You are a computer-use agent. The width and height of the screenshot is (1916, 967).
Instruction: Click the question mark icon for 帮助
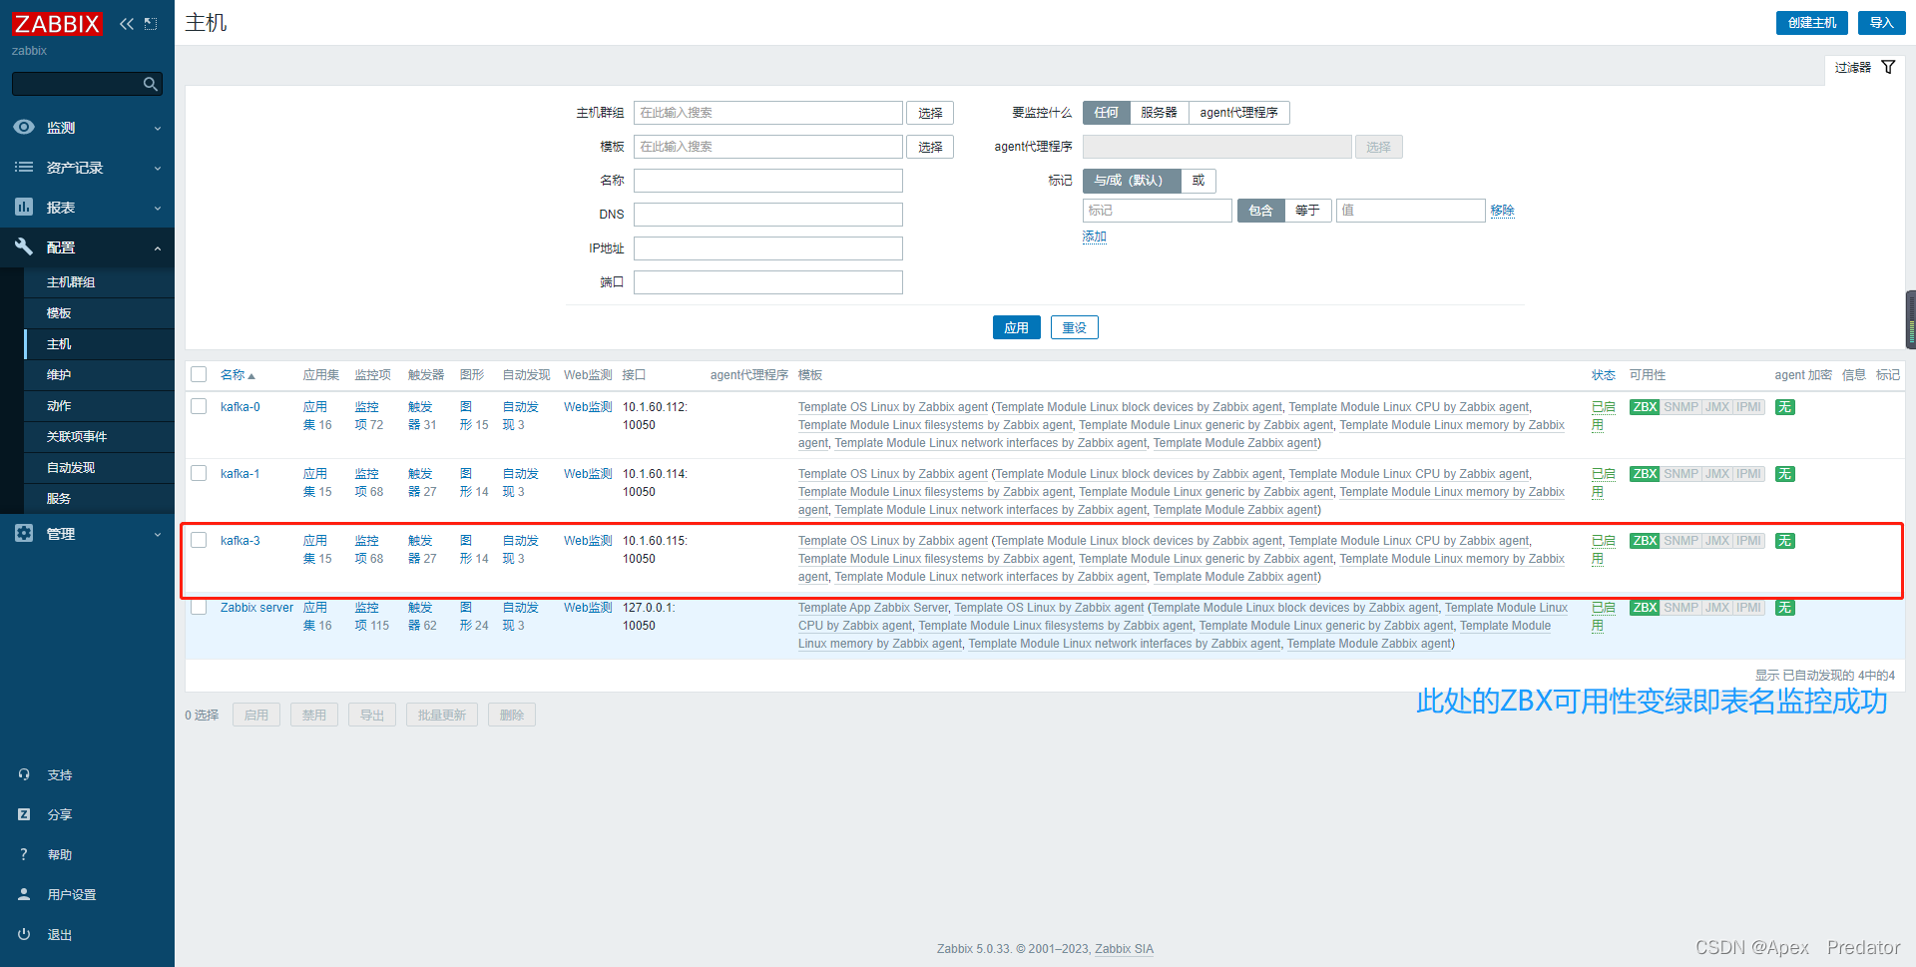[x=24, y=854]
